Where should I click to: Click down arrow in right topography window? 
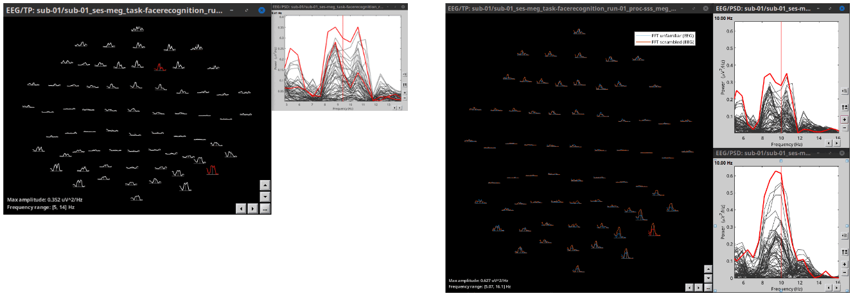pos(708,278)
